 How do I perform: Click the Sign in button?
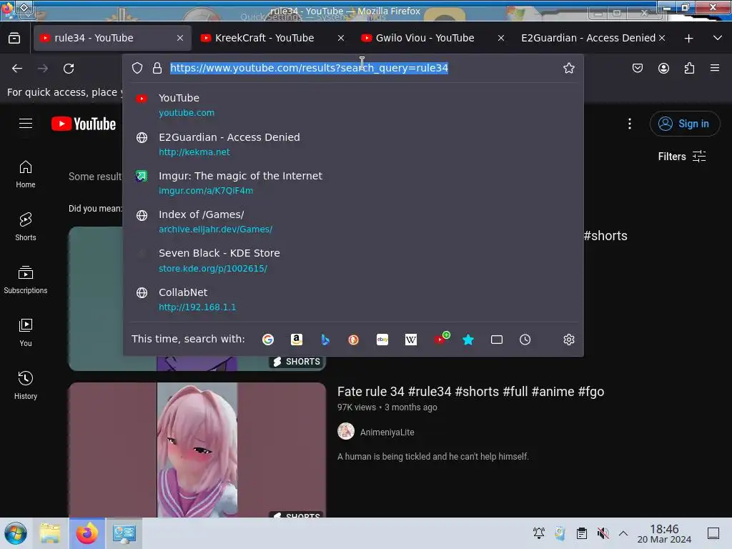click(x=685, y=124)
